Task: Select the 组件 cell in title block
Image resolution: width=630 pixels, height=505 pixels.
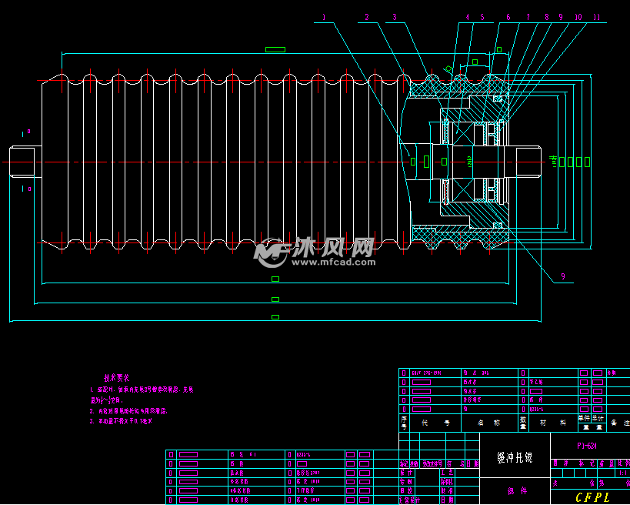Action: [x=515, y=490]
